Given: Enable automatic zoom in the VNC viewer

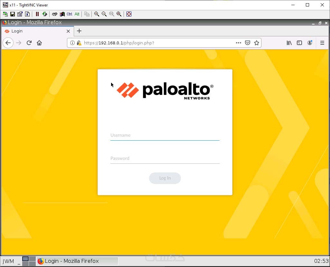Looking at the screenshot, I should (119, 14).
